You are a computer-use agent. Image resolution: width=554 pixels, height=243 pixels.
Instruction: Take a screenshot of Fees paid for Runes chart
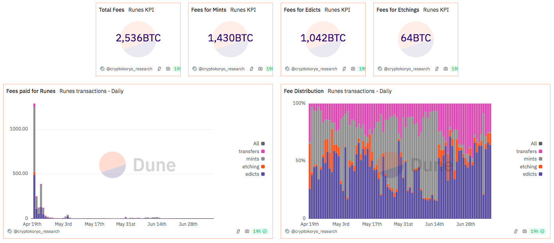(247, 231)
